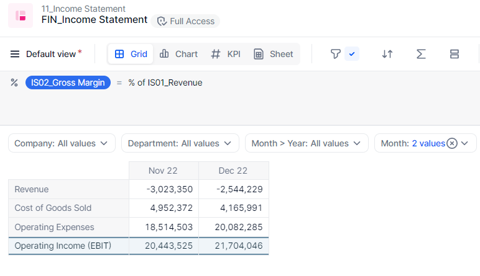
Task: Click the Pigment app logo icon
Action: (21, 16)
